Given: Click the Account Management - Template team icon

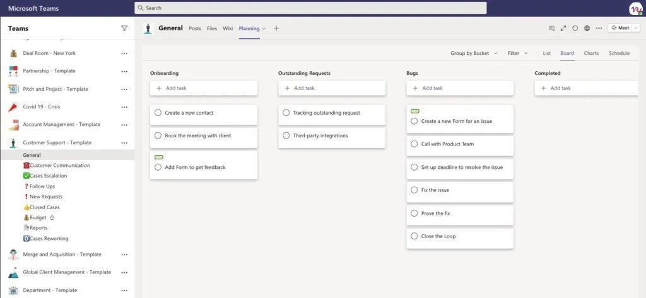Looking at the screenshot, I should click(x=13, y=125).
